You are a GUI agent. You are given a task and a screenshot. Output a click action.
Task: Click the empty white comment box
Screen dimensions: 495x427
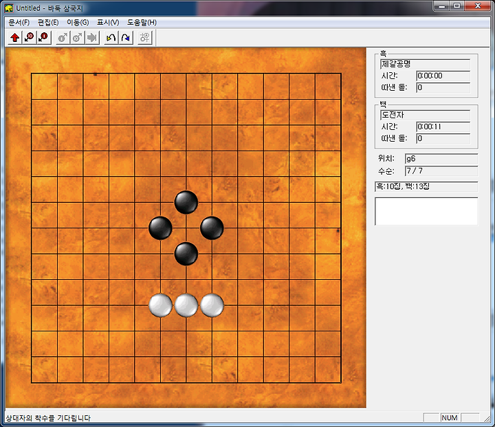pyautogui.click(x=426, y=211)
